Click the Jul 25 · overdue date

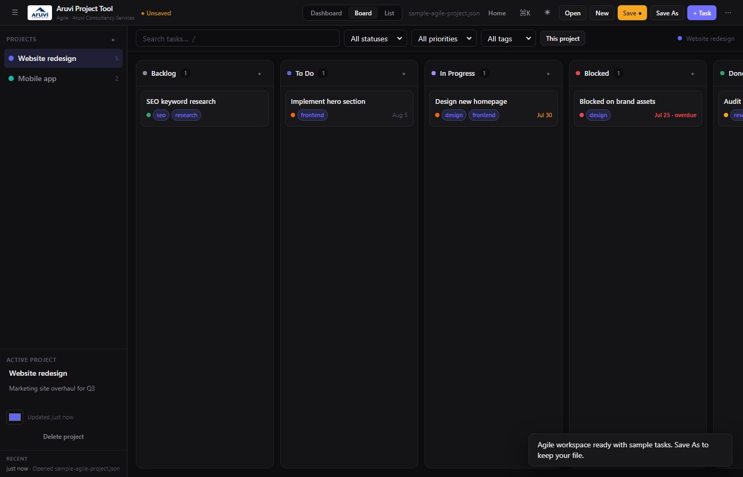point(675,115)
